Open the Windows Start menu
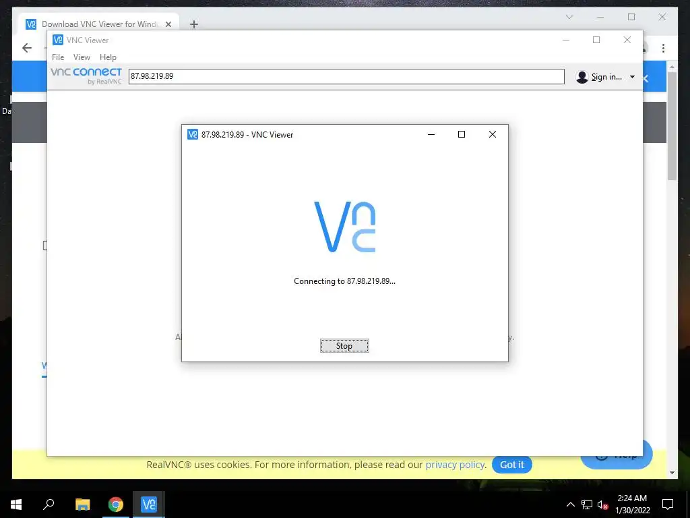 click(x=16, y=505)
